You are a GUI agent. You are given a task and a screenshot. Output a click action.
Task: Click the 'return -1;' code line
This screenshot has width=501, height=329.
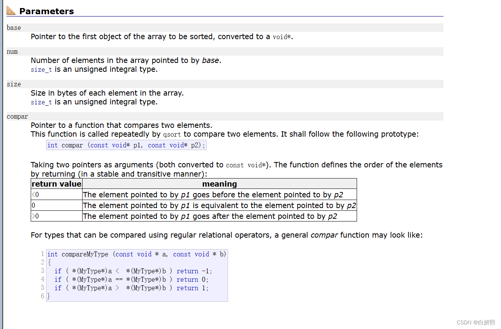[133, 271]
